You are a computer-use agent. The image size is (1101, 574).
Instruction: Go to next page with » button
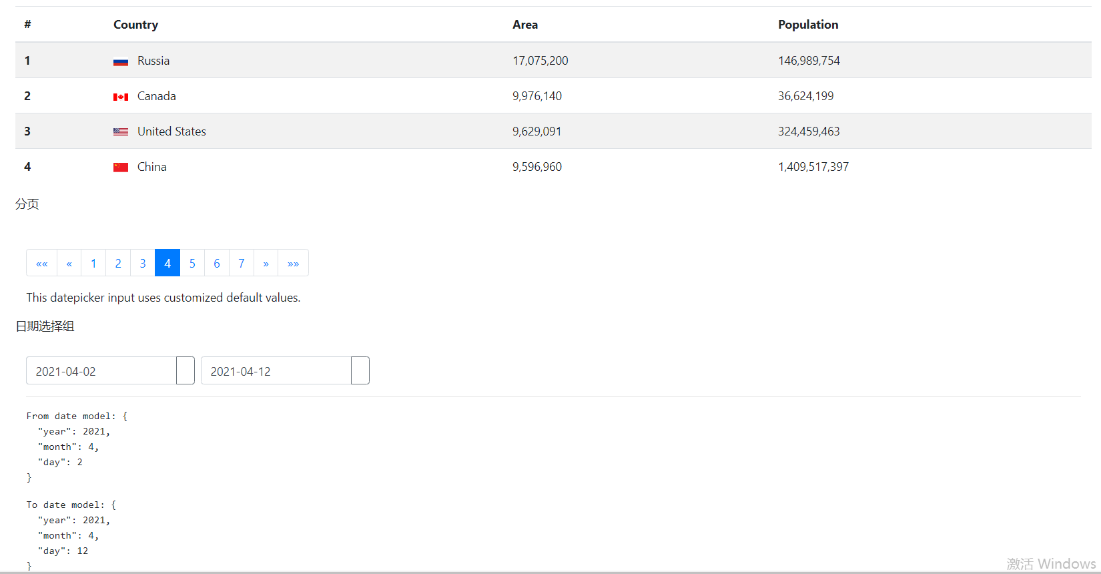(x=266, y=263)
